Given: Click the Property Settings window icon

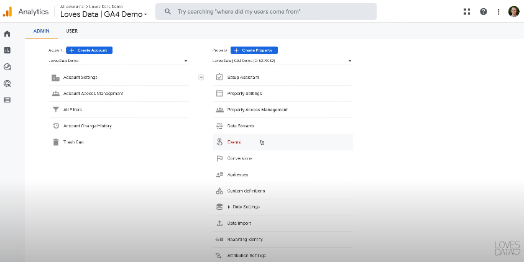Looking at the screenshot, I should click(219, 94).
